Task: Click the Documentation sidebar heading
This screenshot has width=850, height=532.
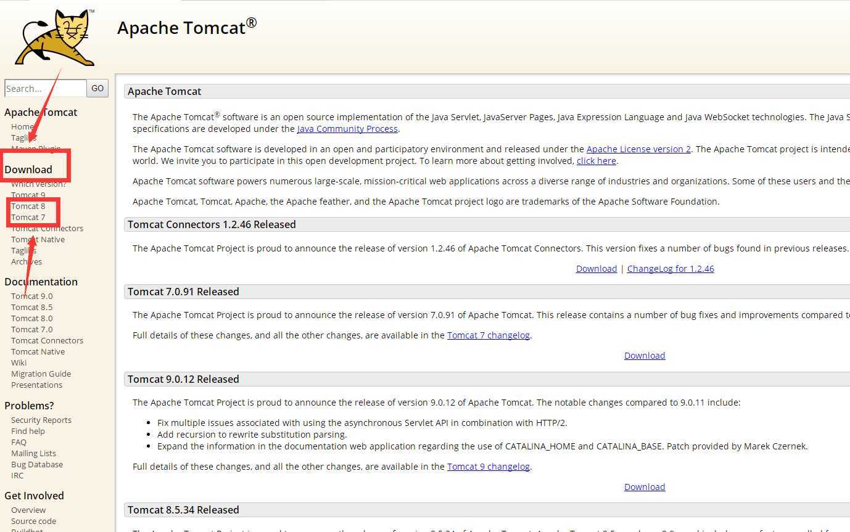Action: click(x=41, y=282)
